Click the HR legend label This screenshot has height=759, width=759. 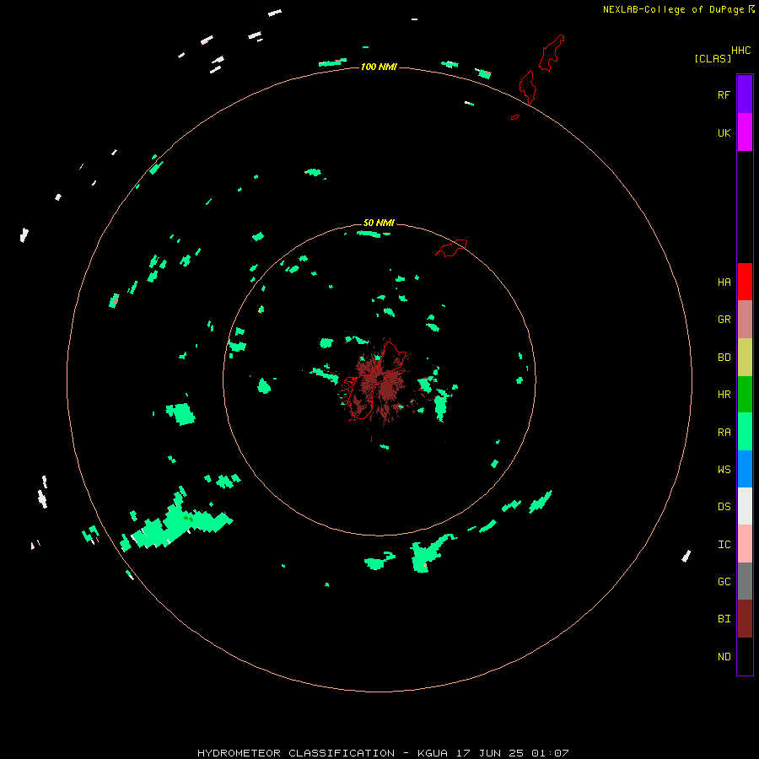724,395
